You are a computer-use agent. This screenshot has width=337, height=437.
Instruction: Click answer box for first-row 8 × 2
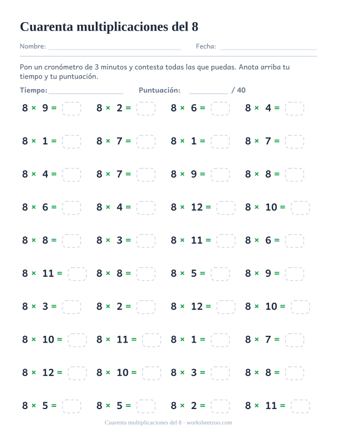click(x=146, y=109)
